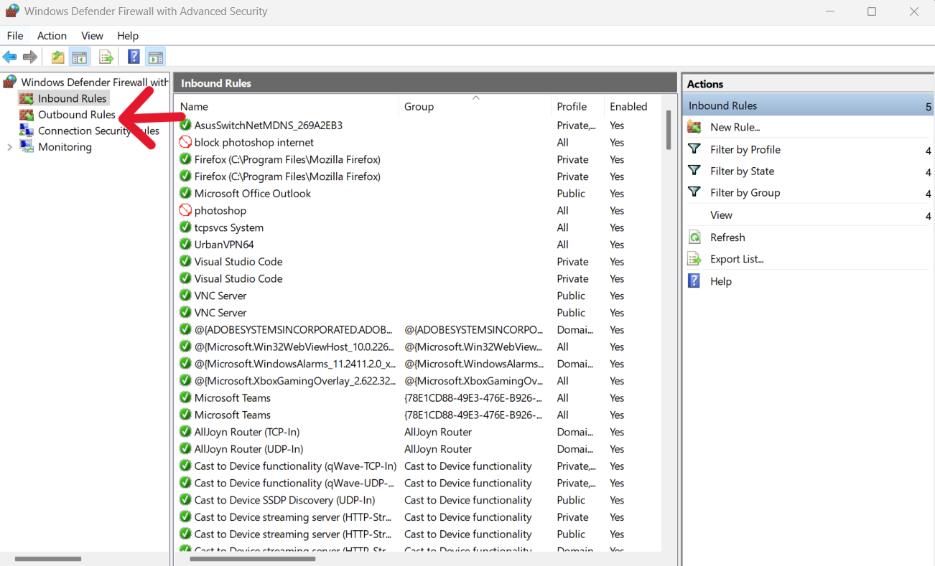The width and height of the screenshot is (935, 566).
Task: Click the red block icon of 'photoshop' rule
Action: point(185,210)
